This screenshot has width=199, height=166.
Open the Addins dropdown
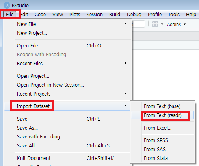pyautogui.click(x=176, y=24)
